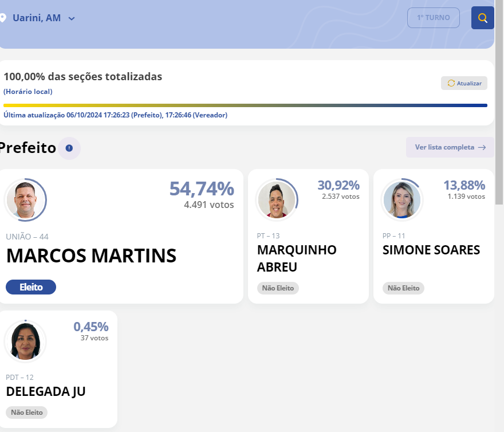Open the MARCOS MARTINS candidate name

(91, 256)
